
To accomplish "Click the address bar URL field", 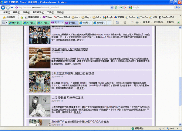I will [63, 8].
